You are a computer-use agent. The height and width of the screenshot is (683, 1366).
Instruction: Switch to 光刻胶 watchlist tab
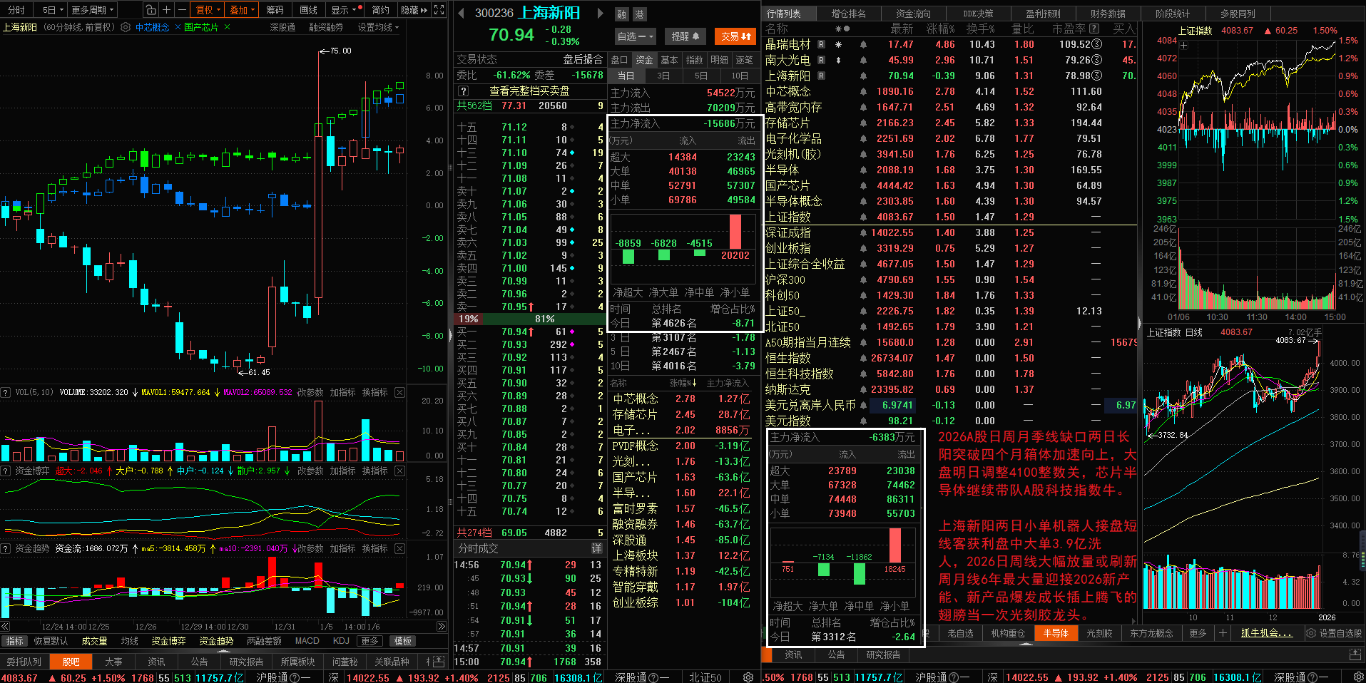tap(1099, 633)
